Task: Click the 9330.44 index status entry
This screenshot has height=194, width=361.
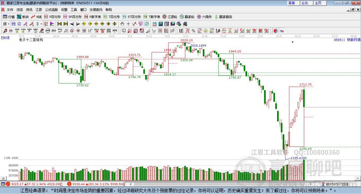Action: (x=96, y=184)
